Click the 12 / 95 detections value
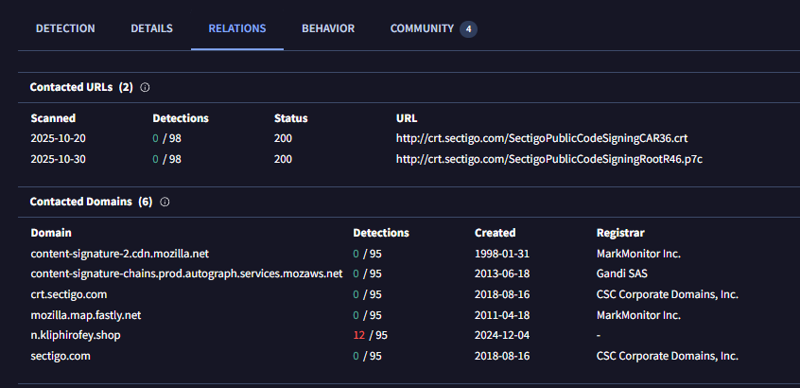This screenshot has width=800, height=388. click(367, 336)
